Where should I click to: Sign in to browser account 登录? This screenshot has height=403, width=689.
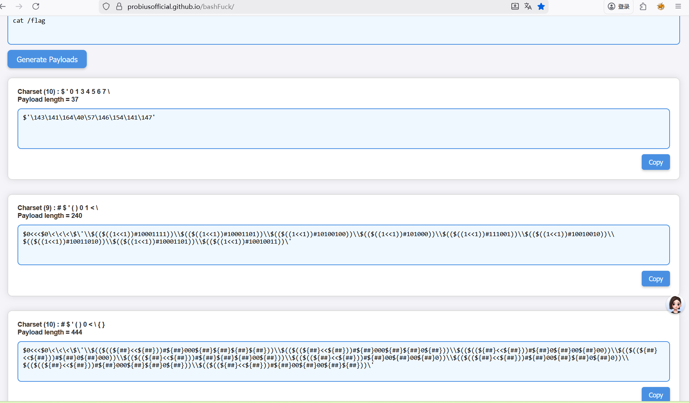tap(619, 6)
